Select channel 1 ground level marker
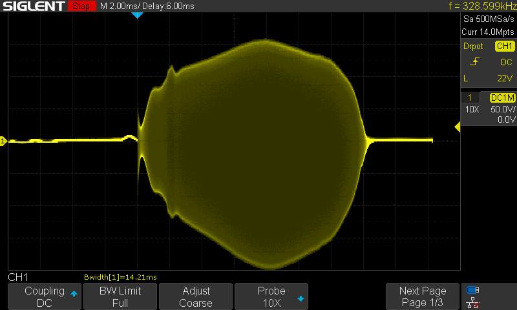 click(x=3, y=141)
